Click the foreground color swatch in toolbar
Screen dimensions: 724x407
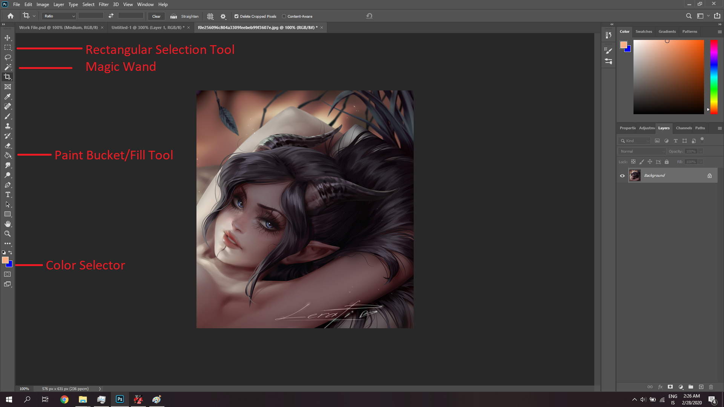click(5, 260)
